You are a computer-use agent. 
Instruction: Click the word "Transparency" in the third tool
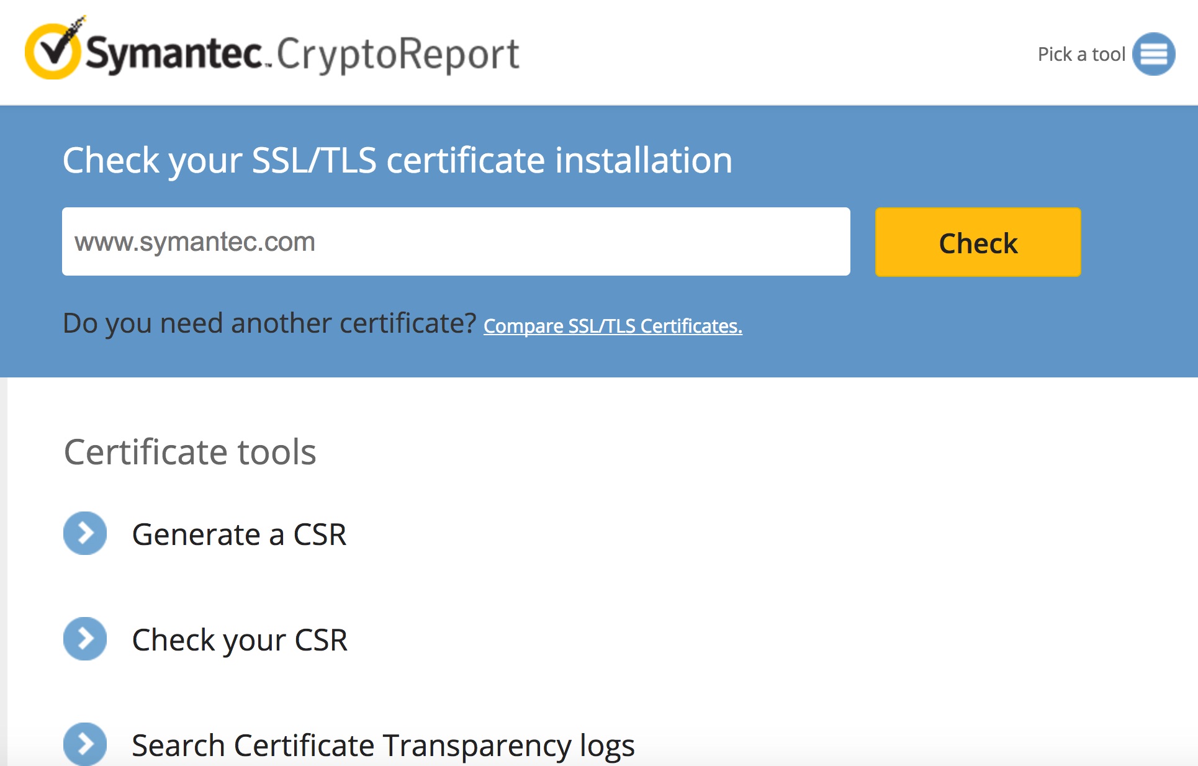coord(477,746)
